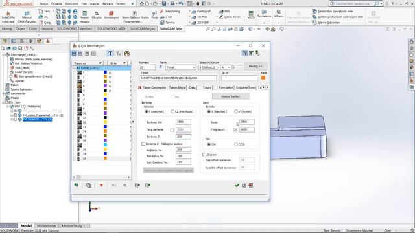The height and width of the screenshot is (233, 415).
Task: Switch to Soğutma Suyu tab
Action: pyautogui.click(x=245, y=87)
